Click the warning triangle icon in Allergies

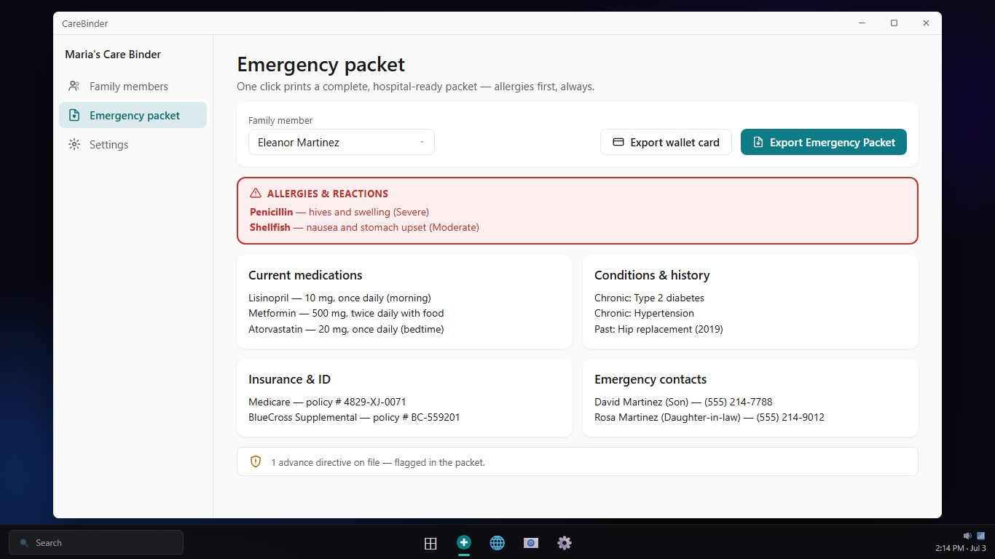tap(256, 193)
